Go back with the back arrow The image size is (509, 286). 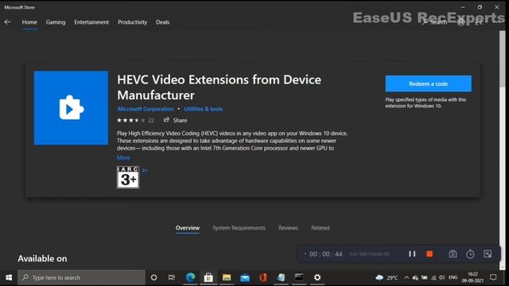tap(7, 22)
